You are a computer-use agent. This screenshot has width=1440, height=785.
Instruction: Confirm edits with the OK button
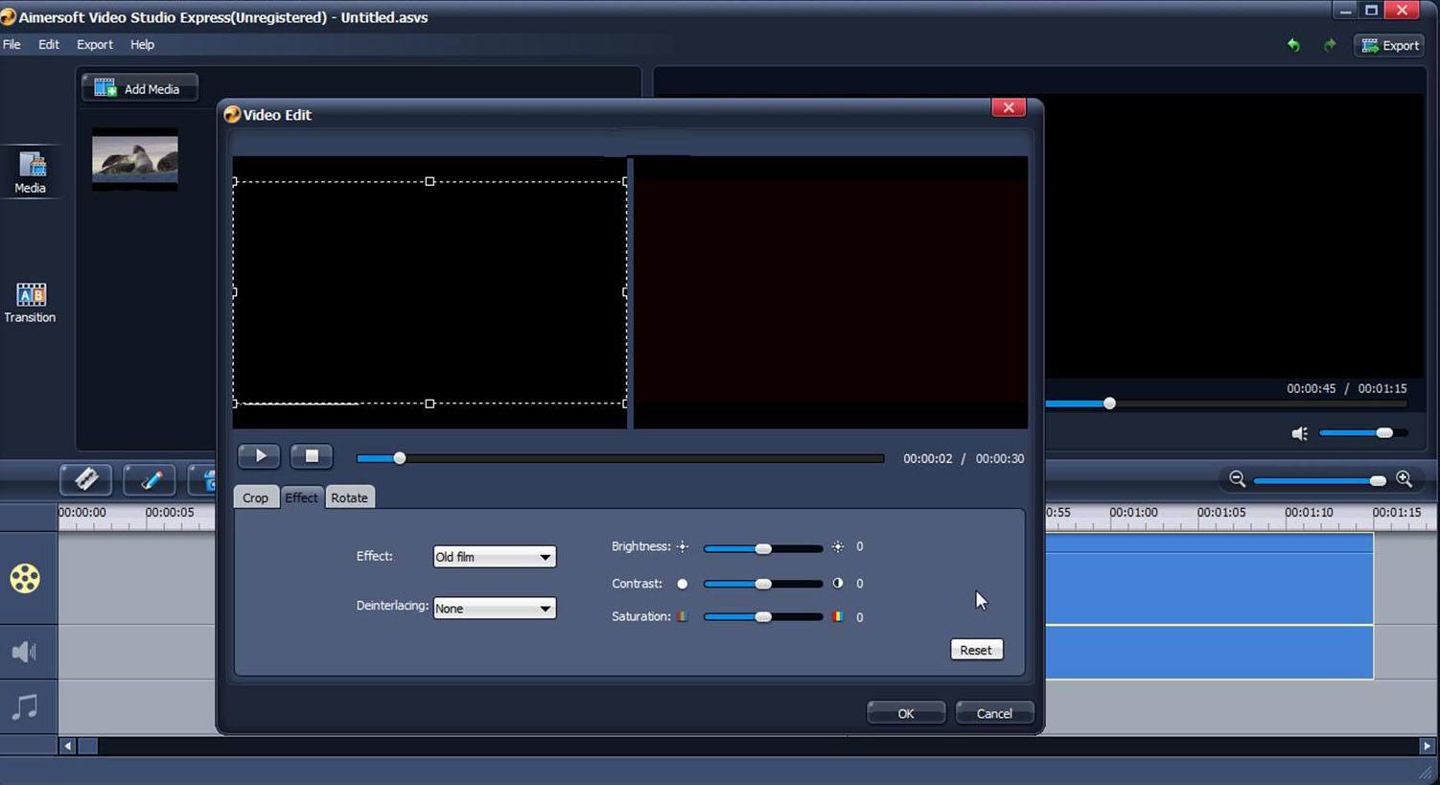pos(904,712)
